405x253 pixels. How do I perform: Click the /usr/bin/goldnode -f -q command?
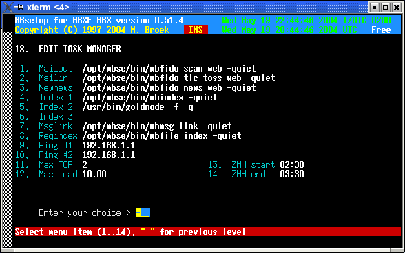pyautogui.click(x=138, y=107)
